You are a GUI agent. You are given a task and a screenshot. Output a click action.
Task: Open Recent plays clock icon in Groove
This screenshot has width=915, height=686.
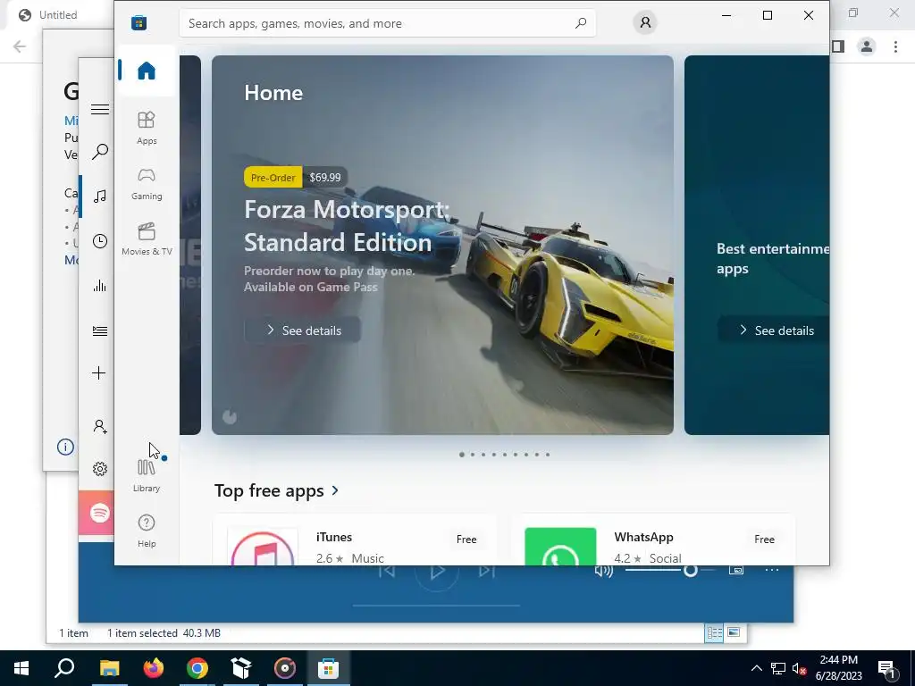pos(100,241)
